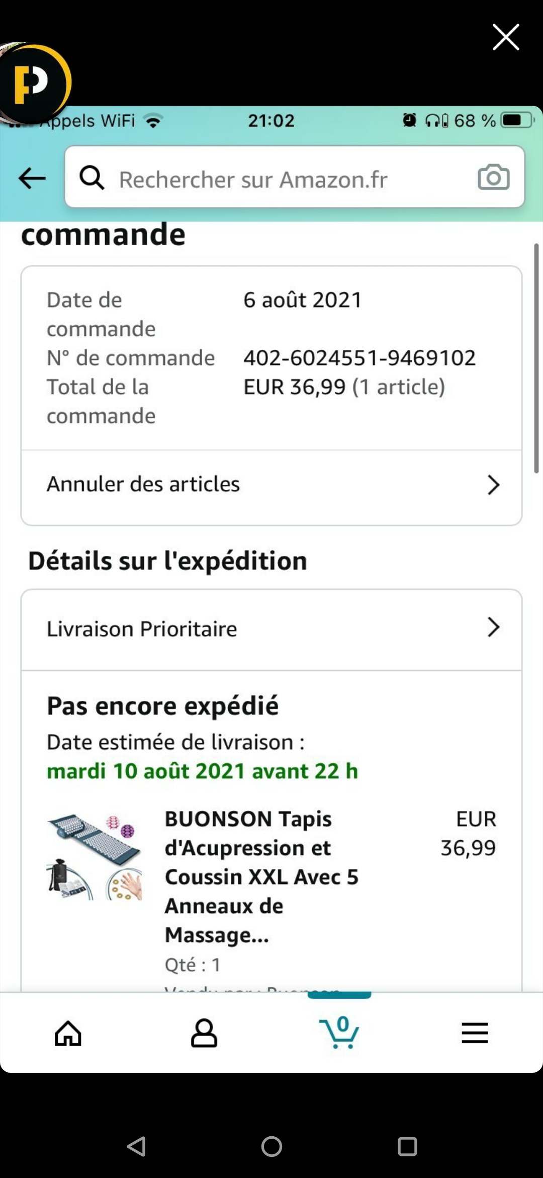Click the page scrollbar

[536, 358]
